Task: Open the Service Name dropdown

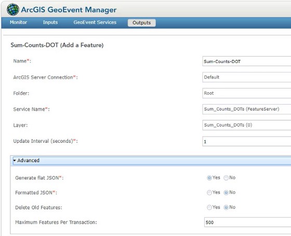Action: point(247,109)
